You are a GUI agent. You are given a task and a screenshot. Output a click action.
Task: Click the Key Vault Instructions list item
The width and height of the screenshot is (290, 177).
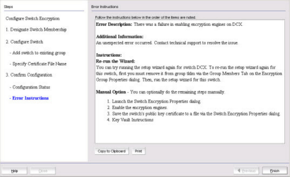(132, 120)
